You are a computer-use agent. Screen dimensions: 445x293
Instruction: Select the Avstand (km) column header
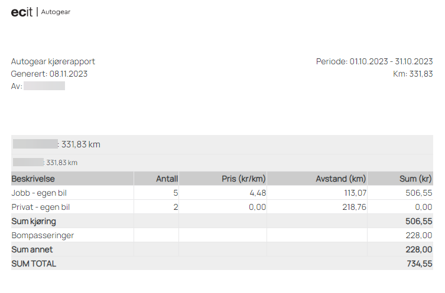point(341,179)
